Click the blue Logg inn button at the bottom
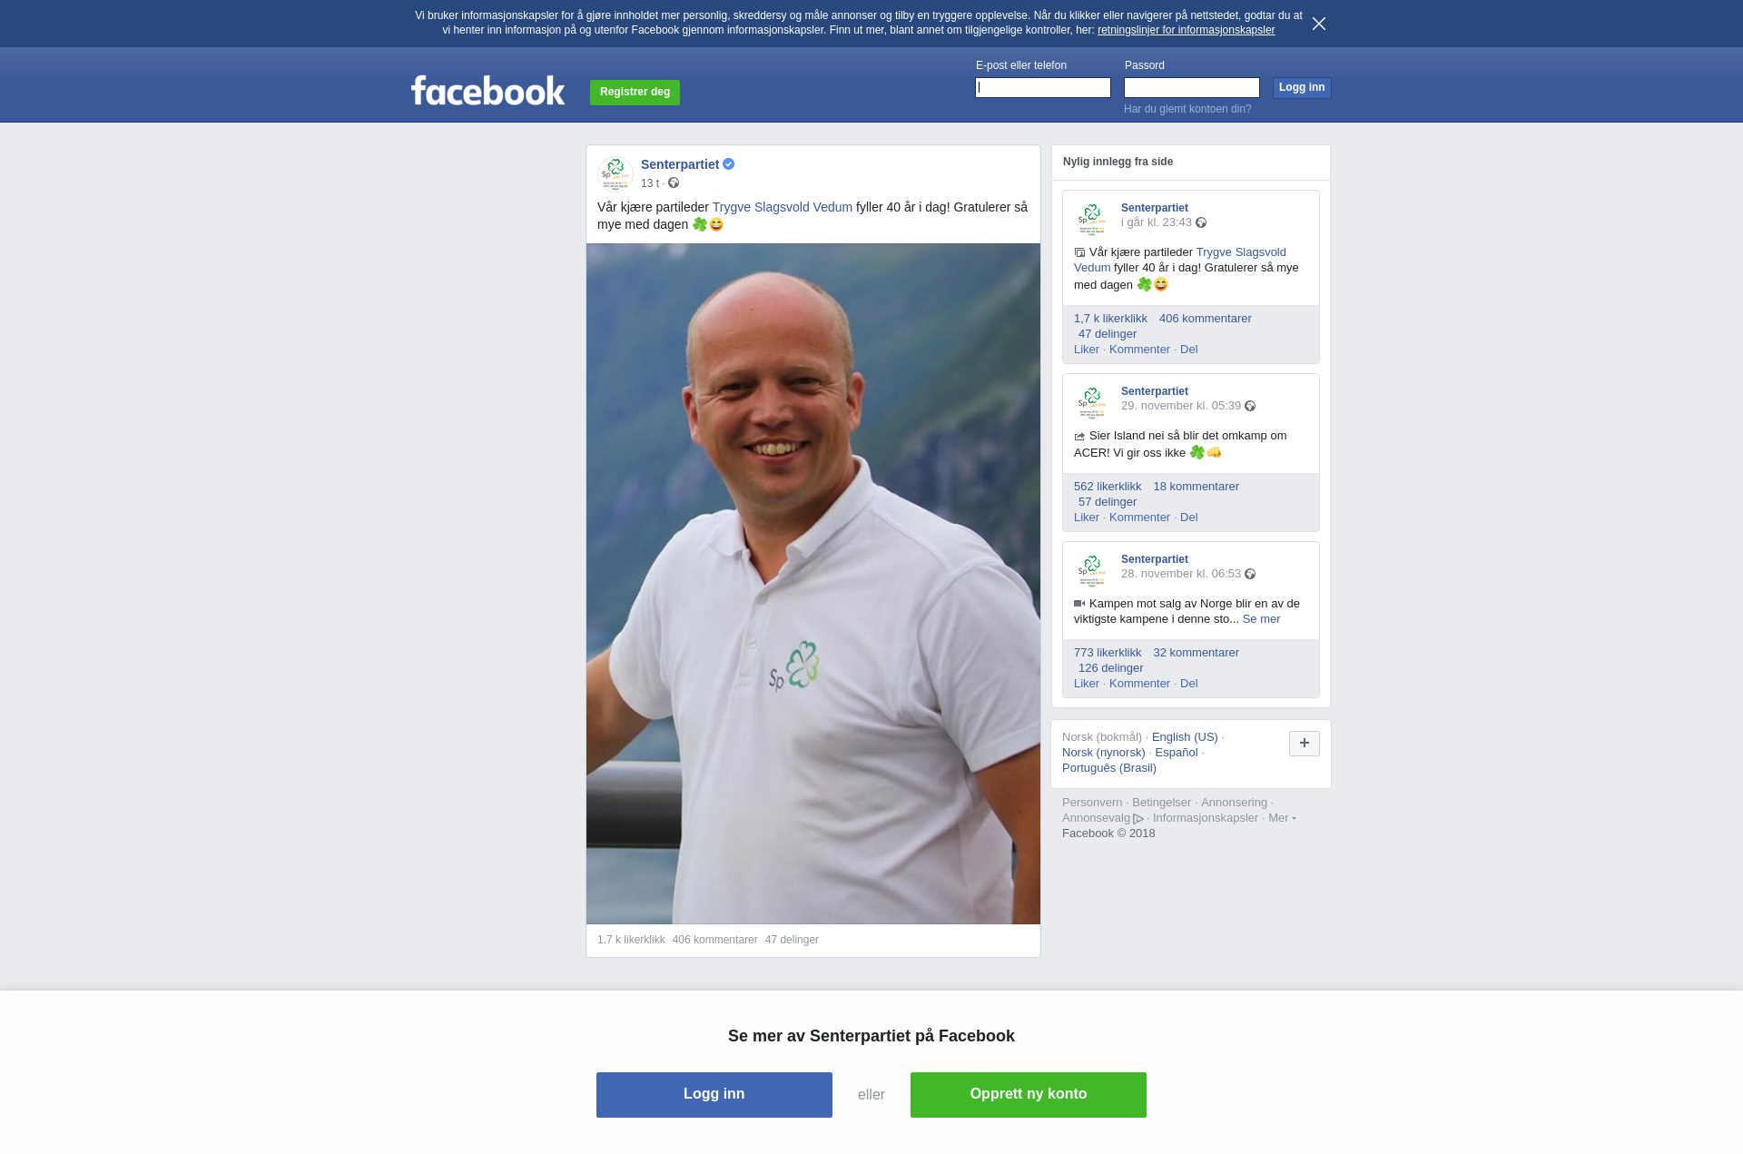Image resolution: width=1743 pixels, height=1154 pixels. pyautogui.click(x=714, y=1095)
